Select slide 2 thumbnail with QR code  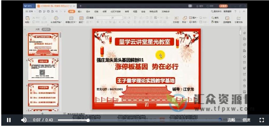(x=43, y=70)
